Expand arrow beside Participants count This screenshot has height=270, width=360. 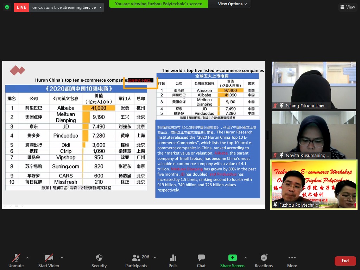point(155,258)
